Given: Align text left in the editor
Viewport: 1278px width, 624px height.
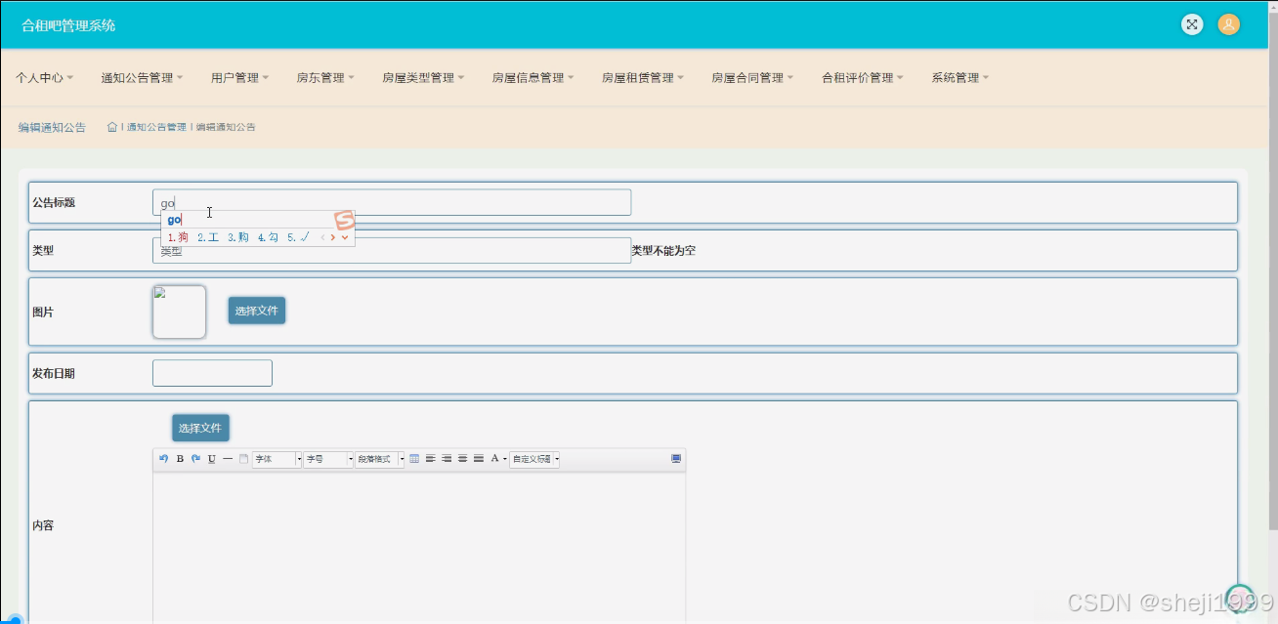Looking at the screenshot, I should pos(431,459).
